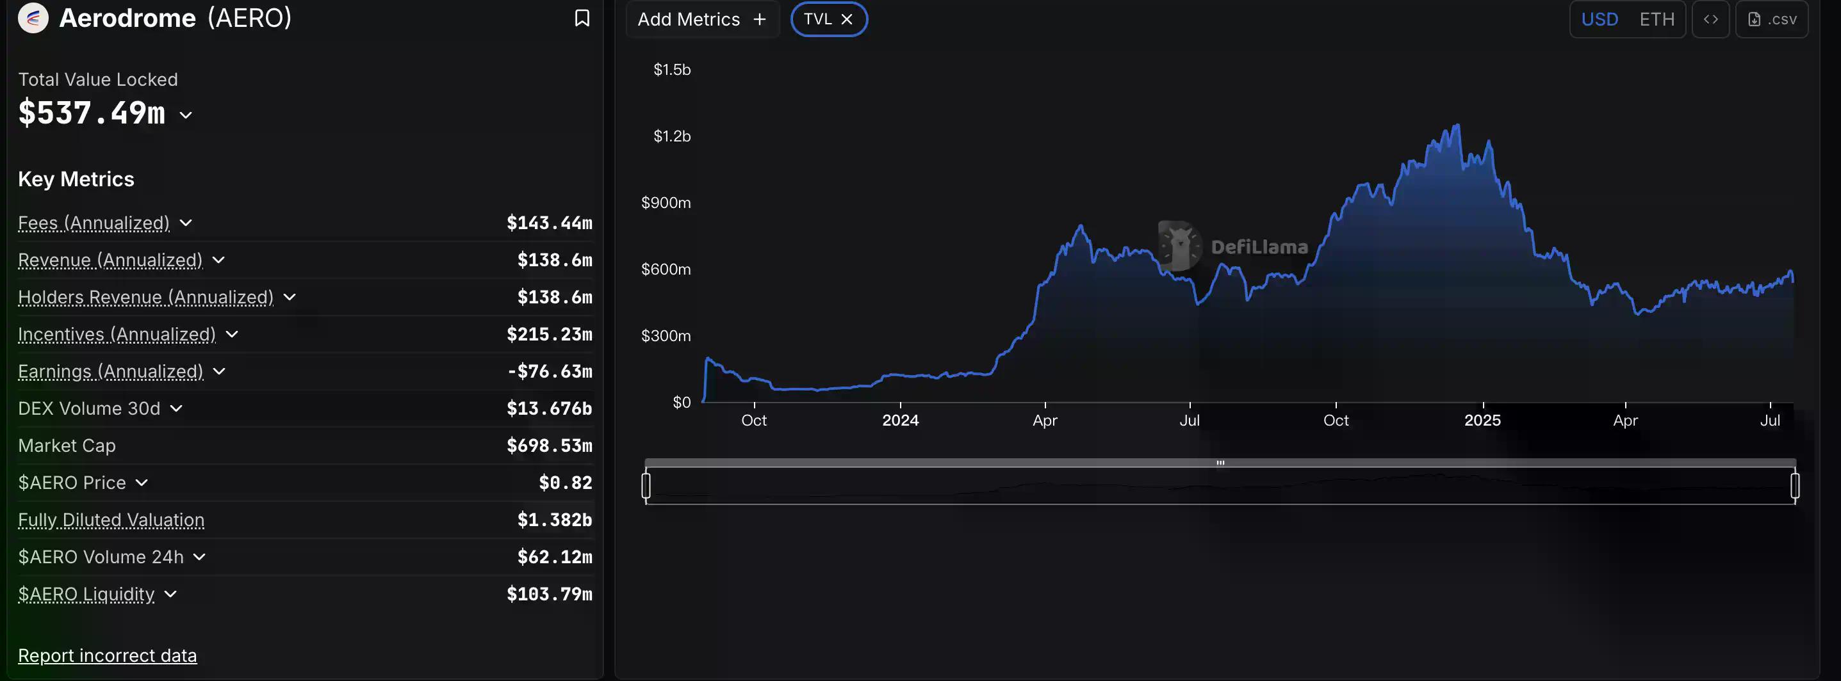Remove the TVL metric chip
The image size is (1841, 681).
847,19
